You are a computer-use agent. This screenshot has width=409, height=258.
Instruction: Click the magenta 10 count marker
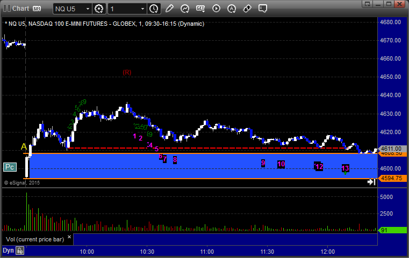pyautogui.click(x=281, y=164)
